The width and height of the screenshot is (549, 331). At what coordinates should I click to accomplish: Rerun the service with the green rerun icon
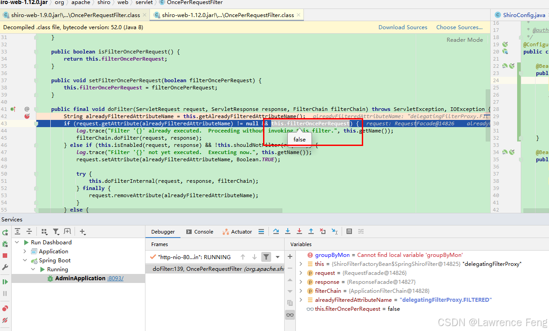(x=5, y=233)
